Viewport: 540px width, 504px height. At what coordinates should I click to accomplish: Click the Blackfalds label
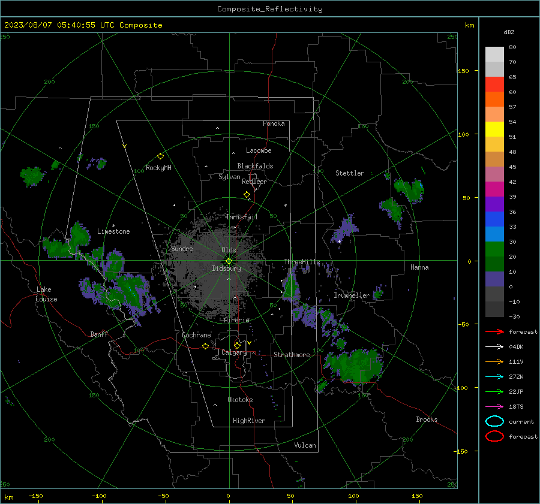[x=255, y=166]
